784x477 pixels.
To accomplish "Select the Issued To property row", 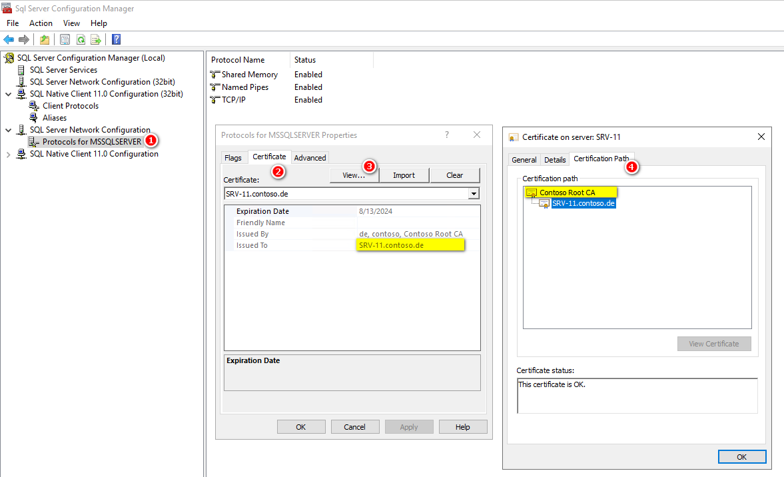I will 352,246.
